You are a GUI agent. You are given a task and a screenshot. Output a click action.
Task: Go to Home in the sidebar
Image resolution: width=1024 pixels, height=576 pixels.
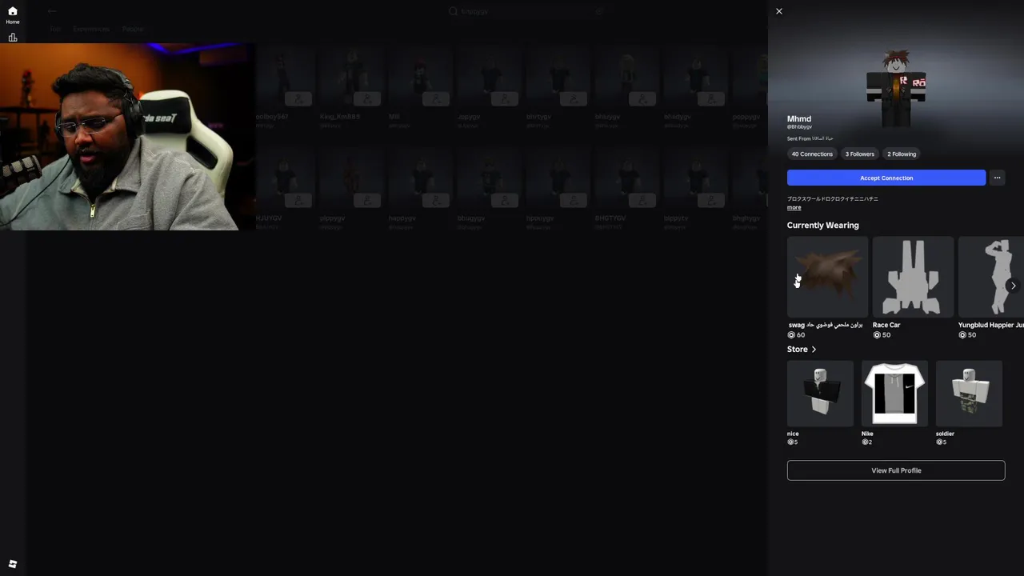pos(13,15)
